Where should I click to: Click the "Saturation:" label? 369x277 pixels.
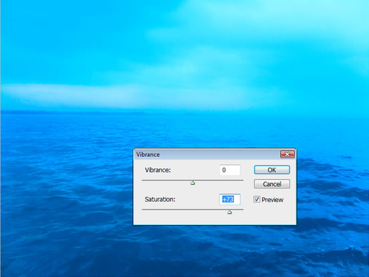coord(160,199)
